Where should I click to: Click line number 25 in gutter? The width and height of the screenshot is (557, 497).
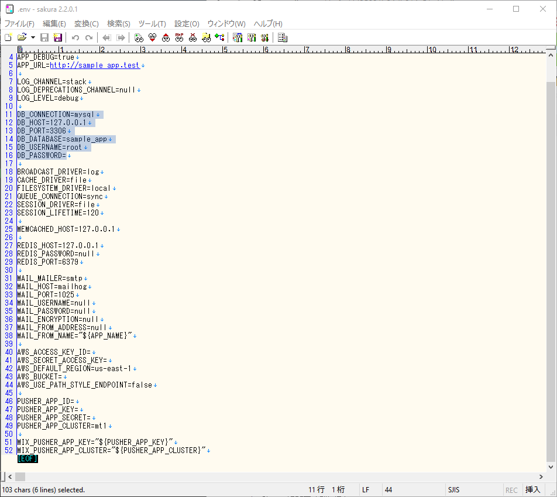(9, 229)
